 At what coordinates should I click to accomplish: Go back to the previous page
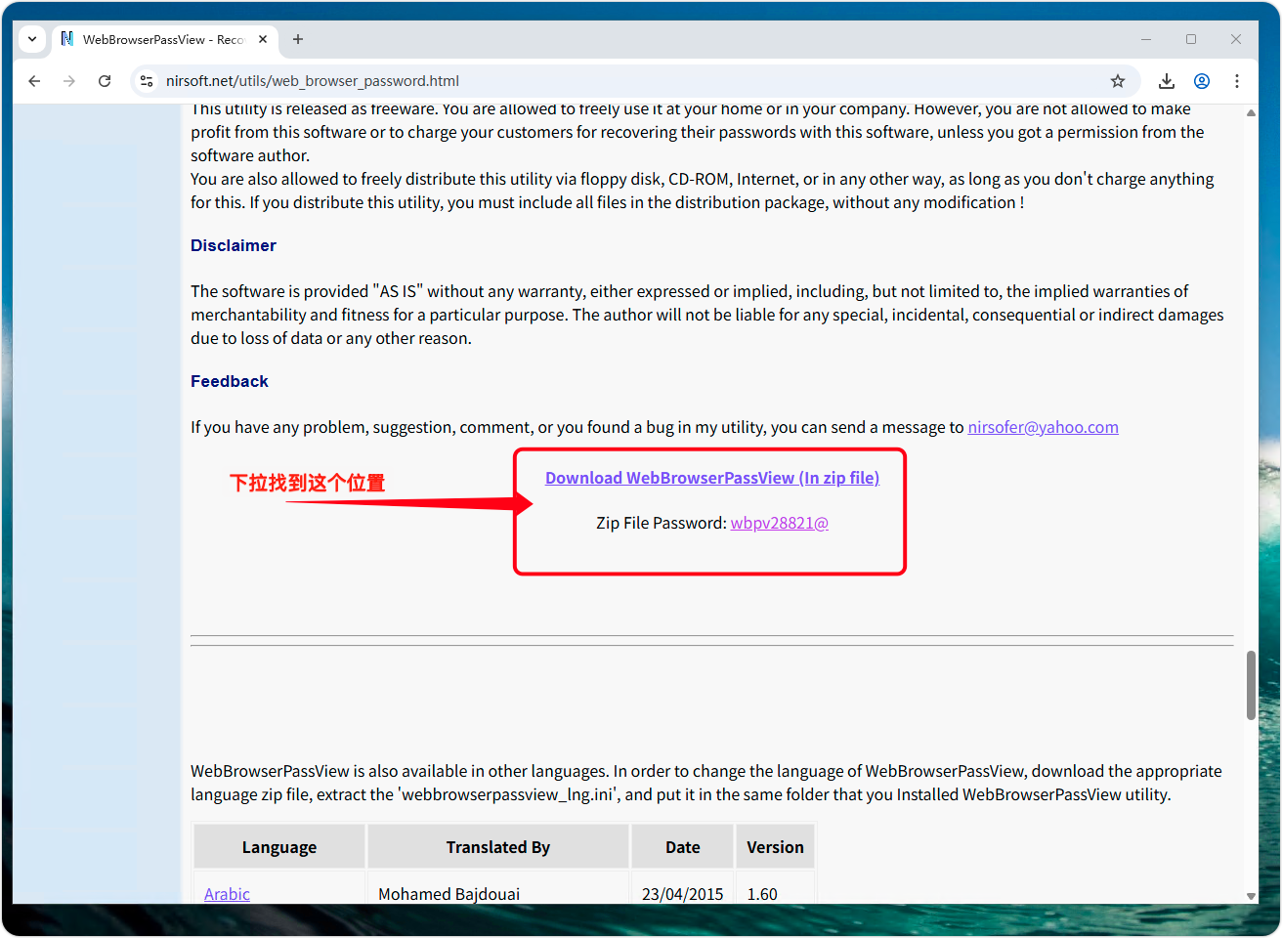click(34, 81)
